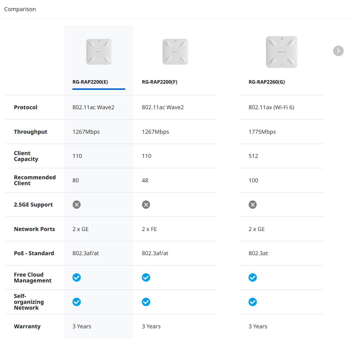Click Free Cloud Management checkmark for RG-RAP2200(F)

(x=146, y=277)
